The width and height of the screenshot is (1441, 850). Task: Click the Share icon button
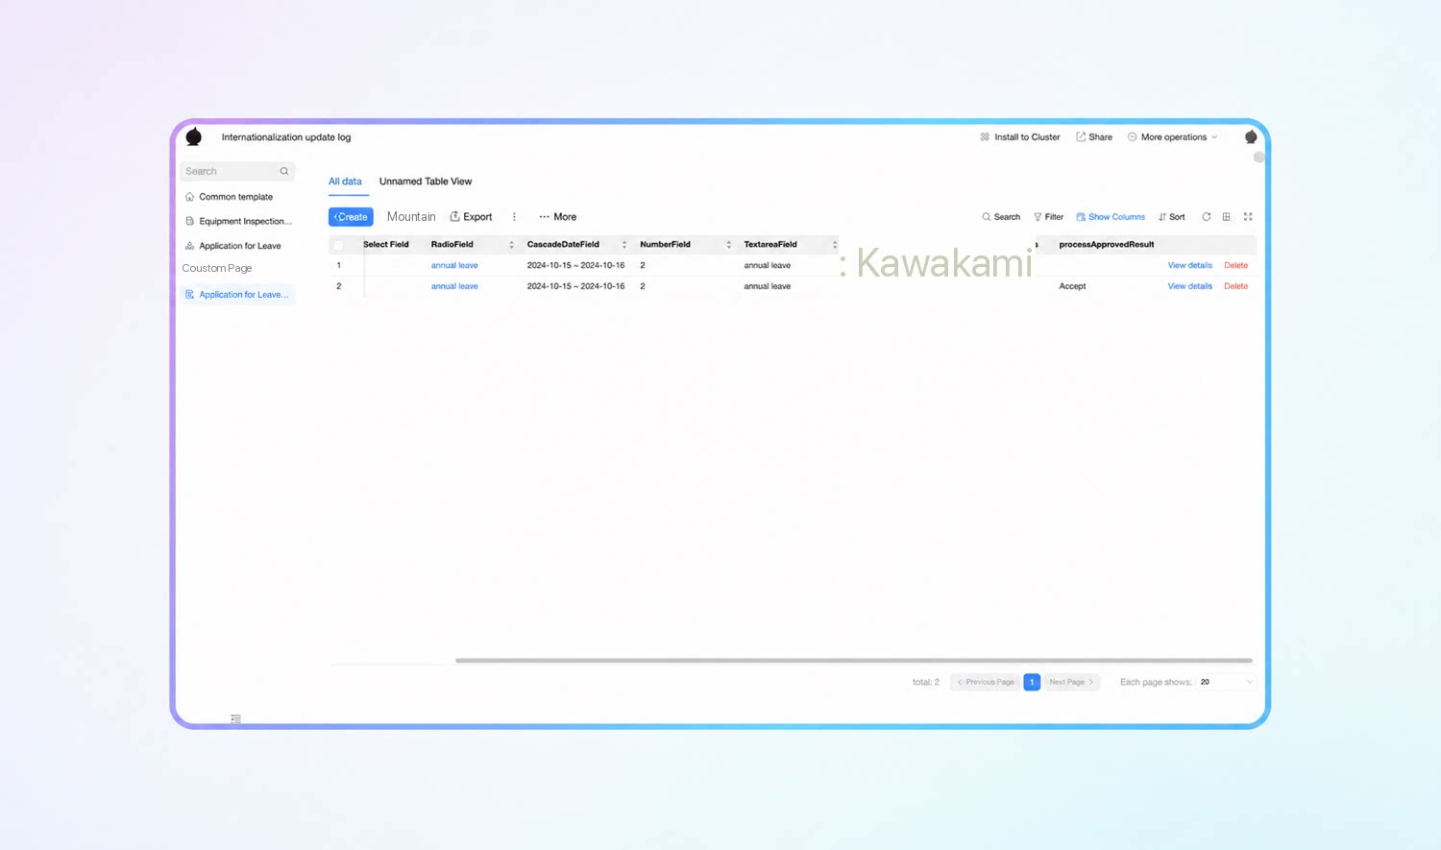[x=1094, y=137]
